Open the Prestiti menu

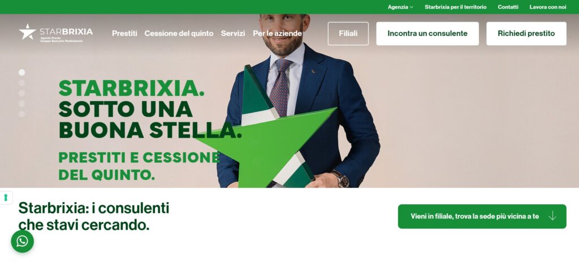point(124,33)
